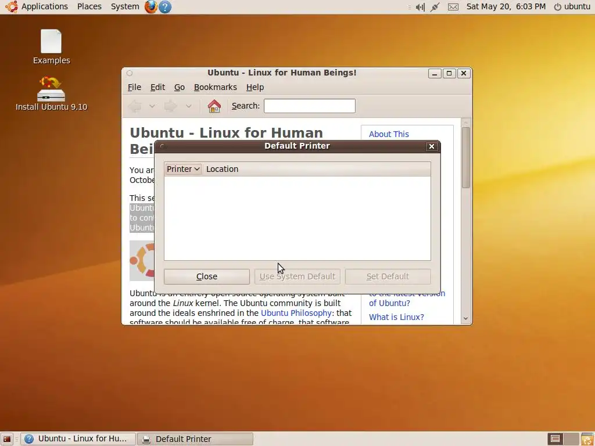The height and width of the screenshot is (446, 595).
Task: Open the Go menu in help browser
Action: point(180,87)
